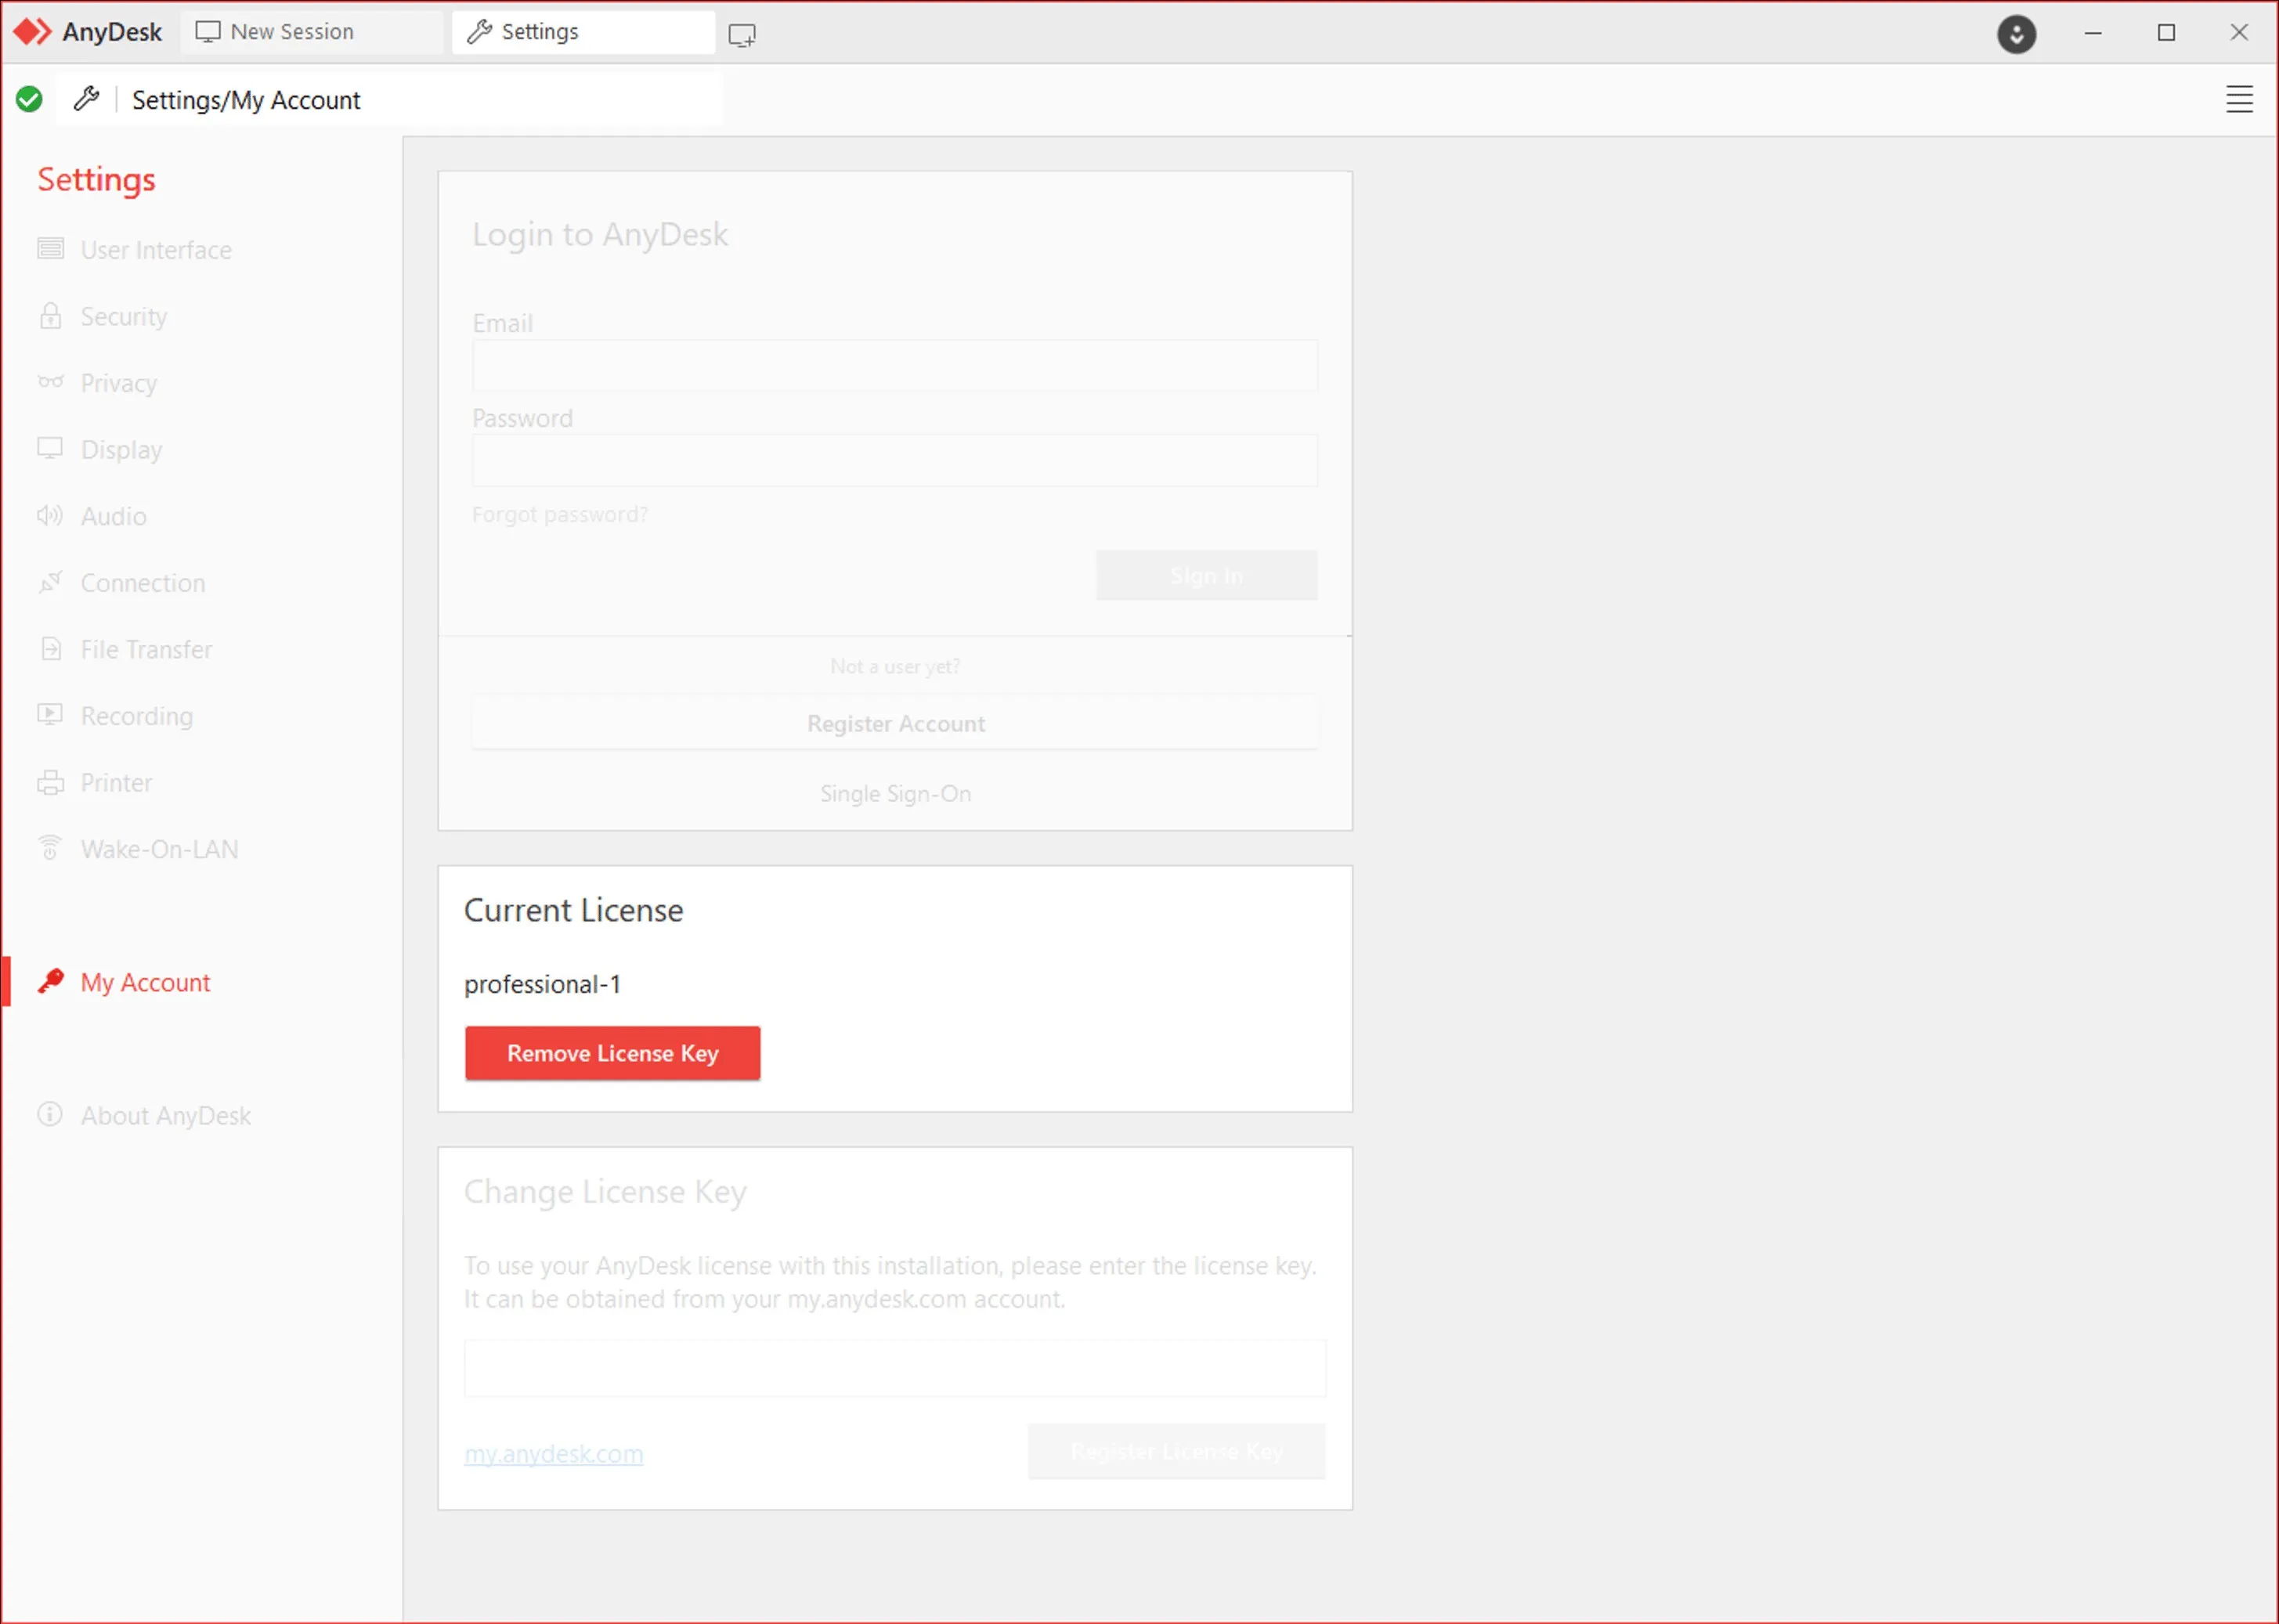Select Wake-On-LAN in the sidebar
The height and width of the screenshot is (1624, 2279).
click(x=159, y=849)
